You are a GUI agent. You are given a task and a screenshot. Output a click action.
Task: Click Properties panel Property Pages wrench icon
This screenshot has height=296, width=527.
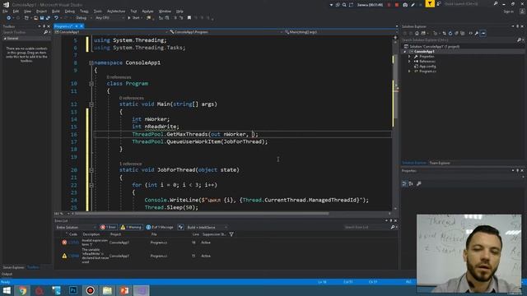coord(419,183)
